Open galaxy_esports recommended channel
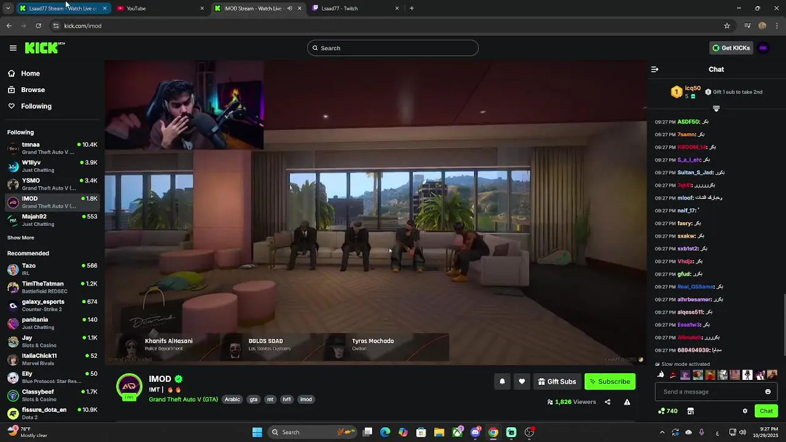Image resolution: width=786 pixels, height=442 pixels. tap(52, 305)
